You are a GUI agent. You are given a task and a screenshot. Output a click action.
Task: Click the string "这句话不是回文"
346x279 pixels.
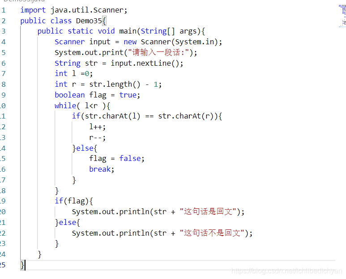pos(212,233)
